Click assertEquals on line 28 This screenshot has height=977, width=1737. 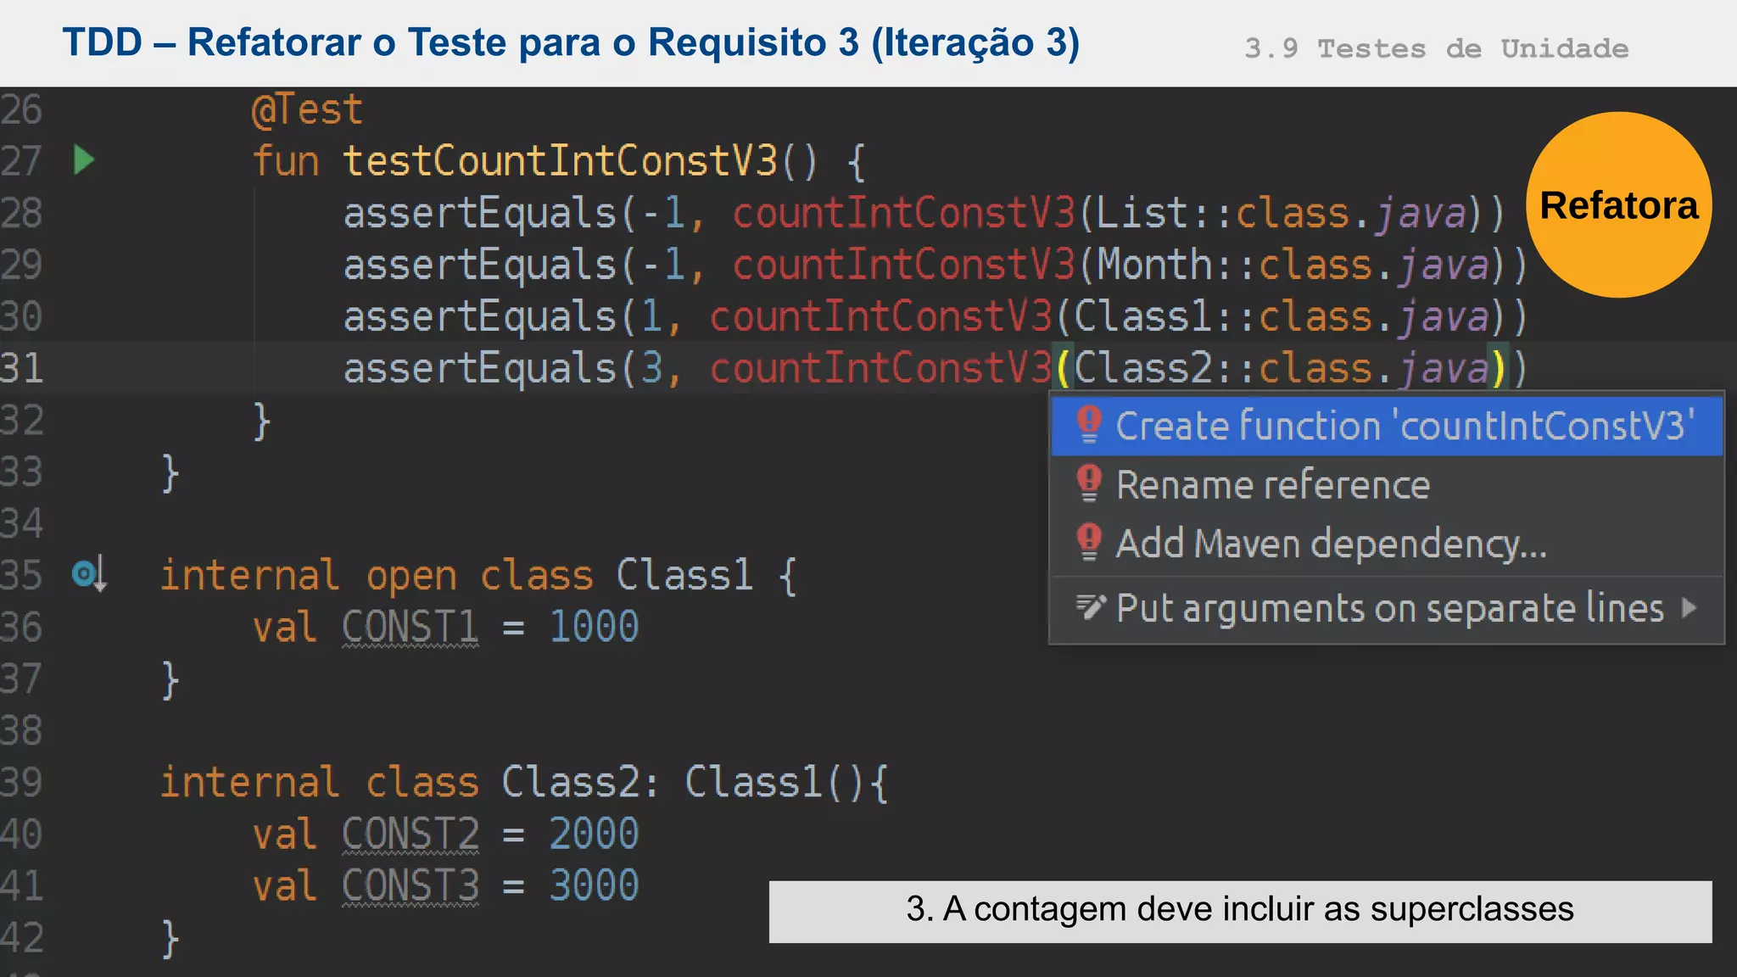pyautogui.click(x=479, y=213)
